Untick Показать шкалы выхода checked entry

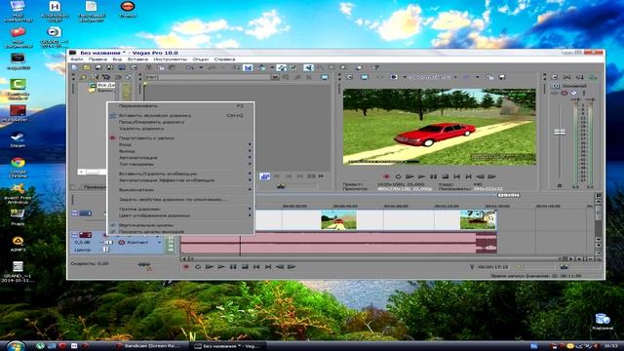click(x=180, y=231)
